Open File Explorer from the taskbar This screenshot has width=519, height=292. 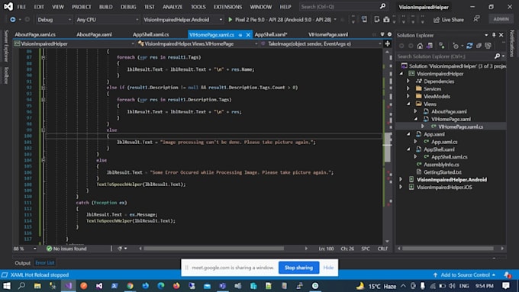pos(37,286)
